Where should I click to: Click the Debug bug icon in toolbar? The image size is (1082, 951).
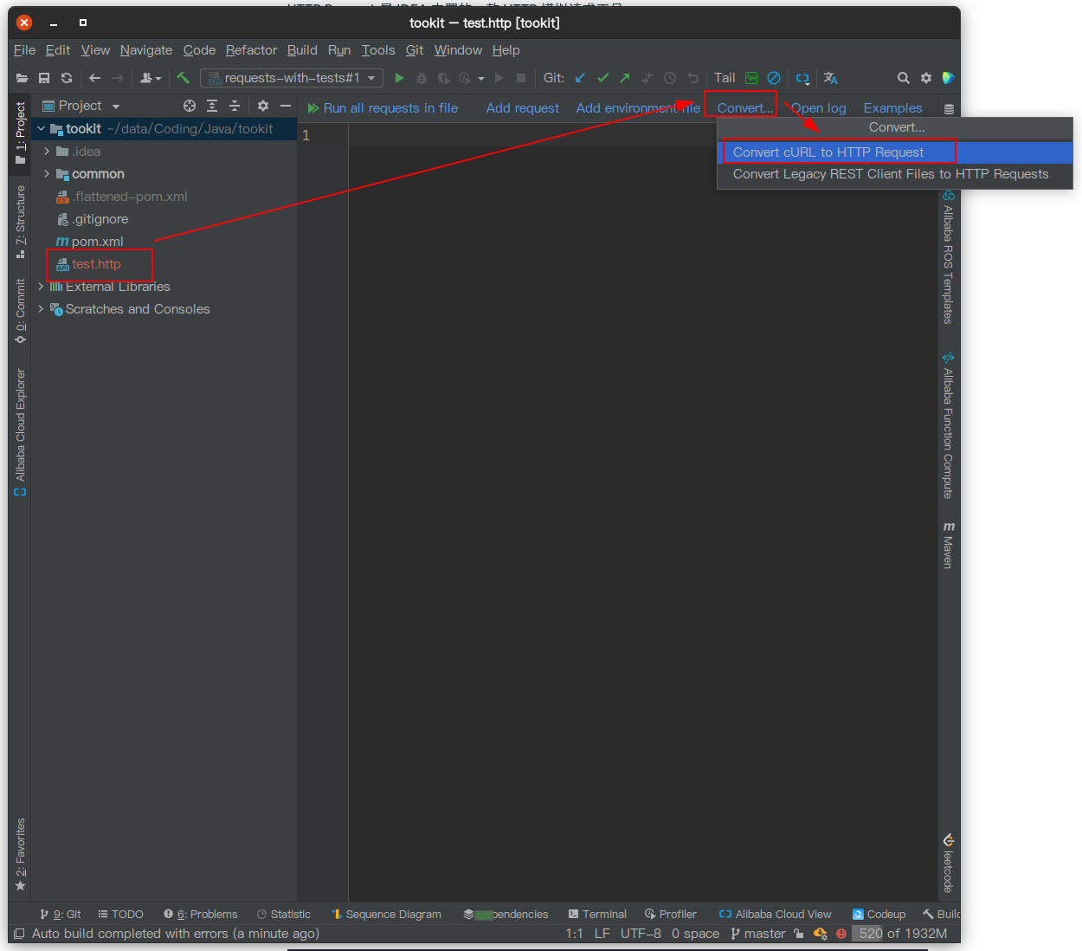click(422, 78)
